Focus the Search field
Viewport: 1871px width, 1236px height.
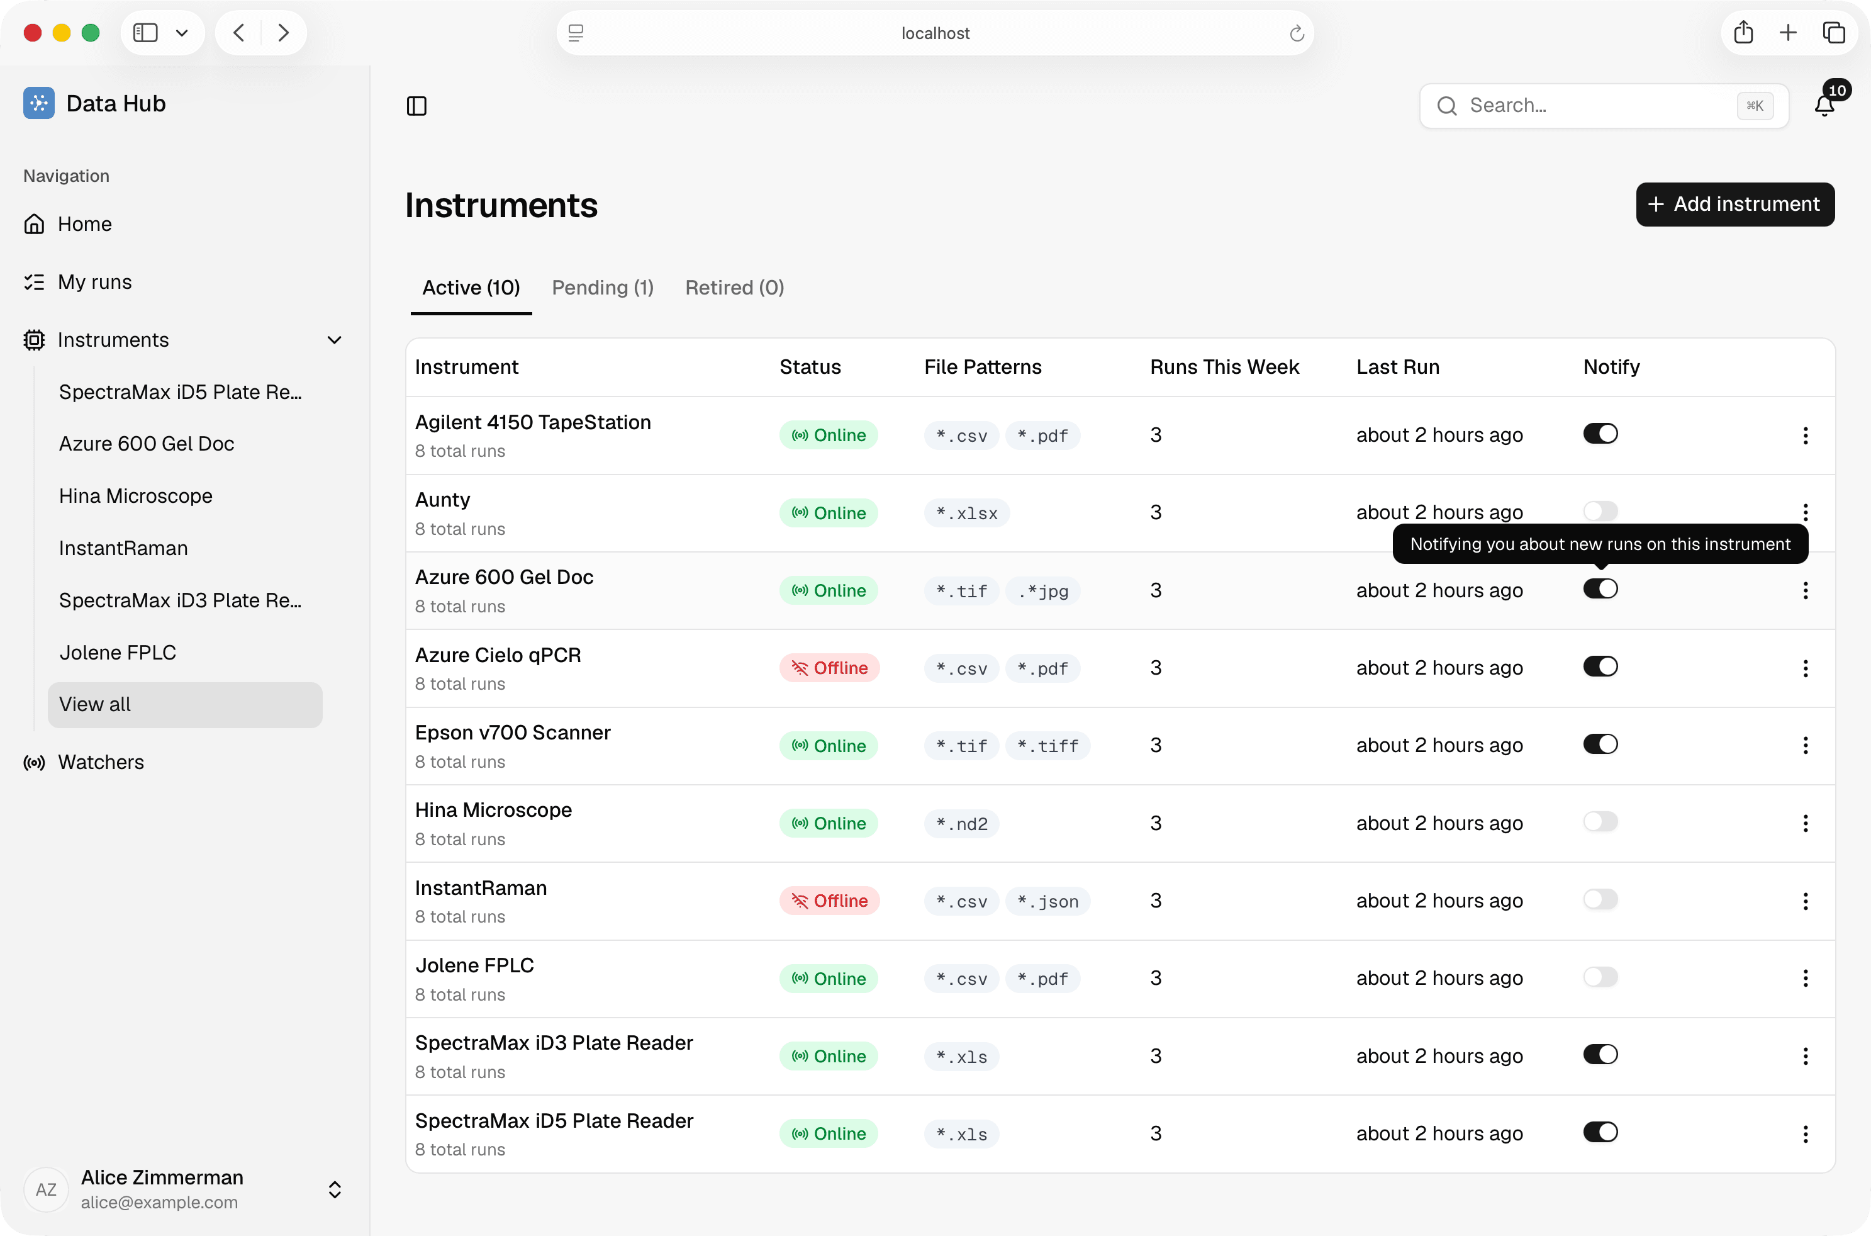1603,106
